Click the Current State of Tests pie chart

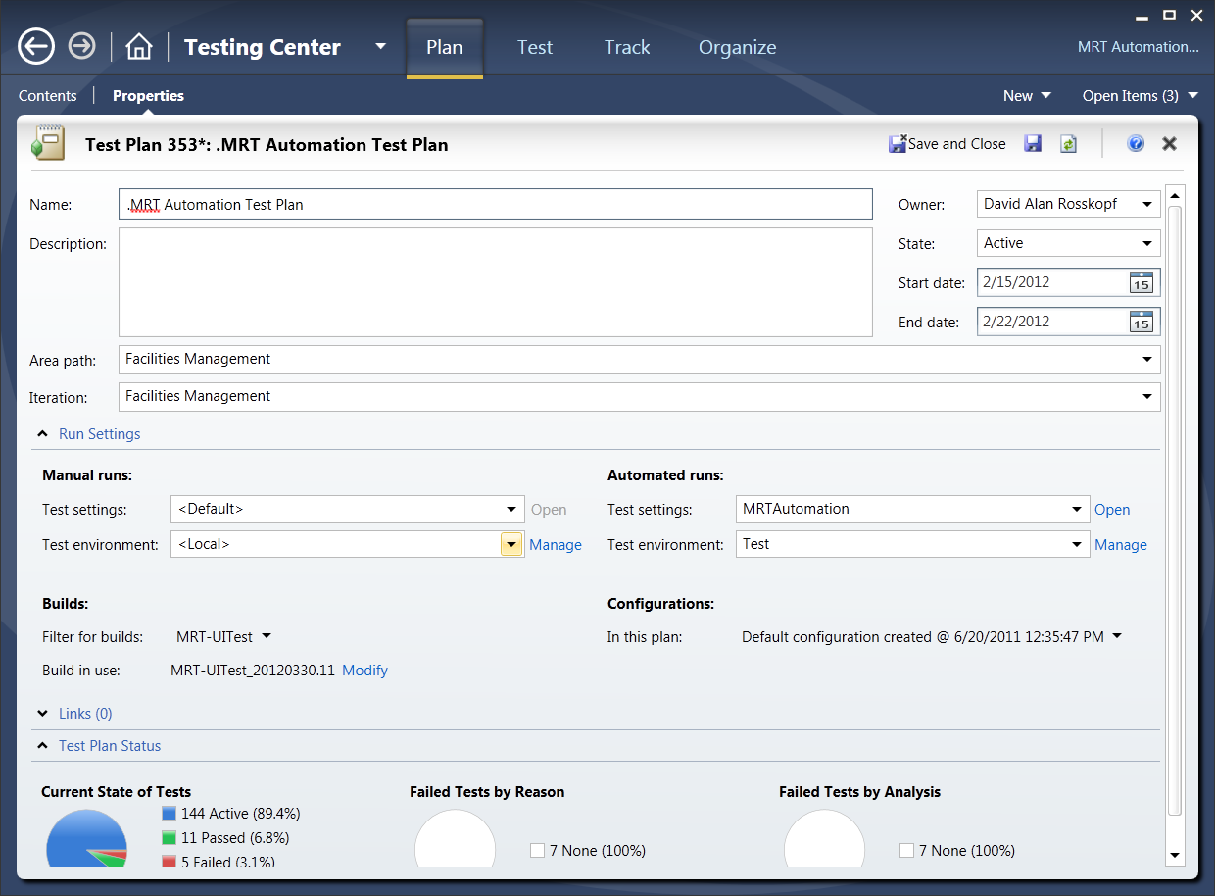[87, 839]
